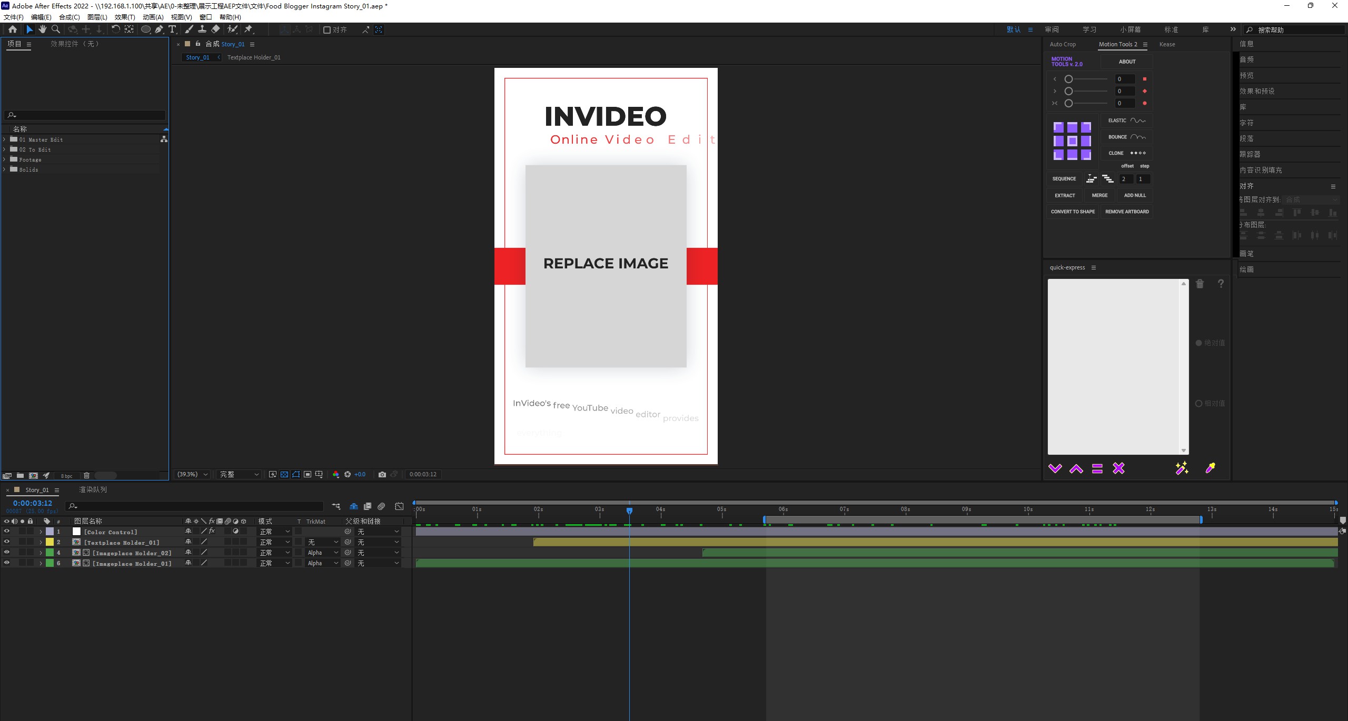This screenshot has height=721, width=1348.
Task: Open the 合成(C) menu
Action: coord(70,17)
